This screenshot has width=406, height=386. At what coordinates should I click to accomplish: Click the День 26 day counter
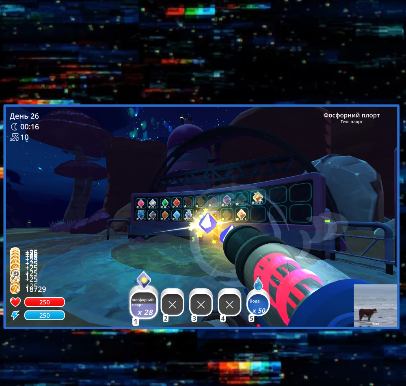(x=24, y=116)
